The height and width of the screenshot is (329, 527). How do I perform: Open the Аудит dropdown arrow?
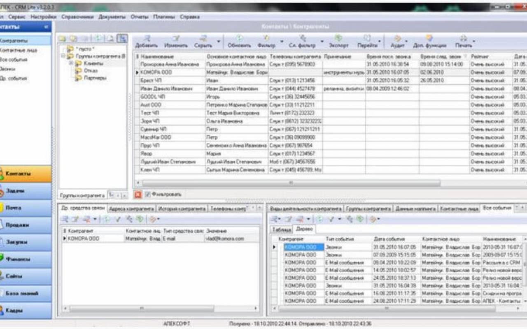point(407,41)
